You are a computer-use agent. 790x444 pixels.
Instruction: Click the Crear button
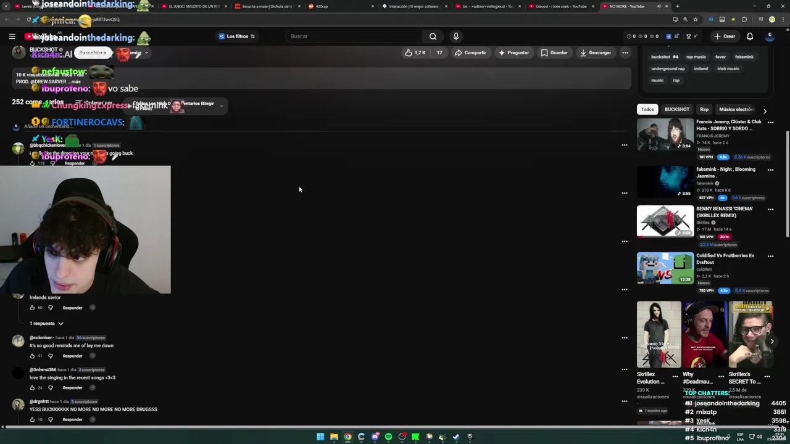(x=725, y=36)
